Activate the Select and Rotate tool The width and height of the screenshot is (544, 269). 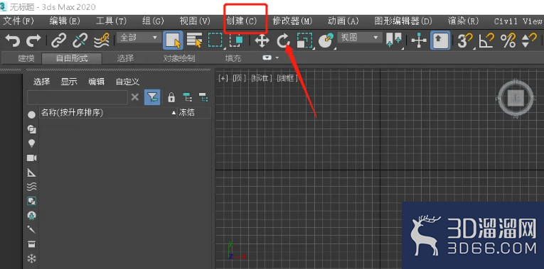(283, 40)
